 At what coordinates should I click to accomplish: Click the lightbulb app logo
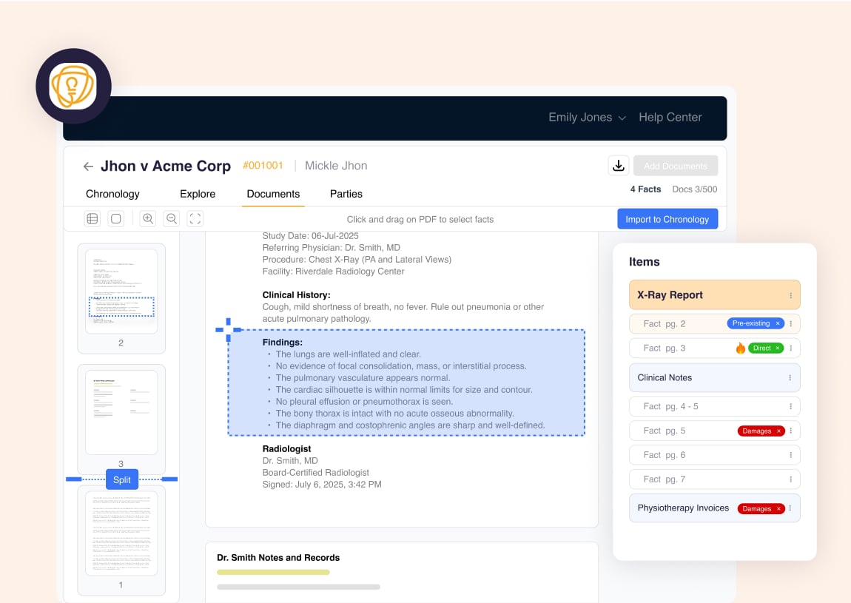(73, 87)
